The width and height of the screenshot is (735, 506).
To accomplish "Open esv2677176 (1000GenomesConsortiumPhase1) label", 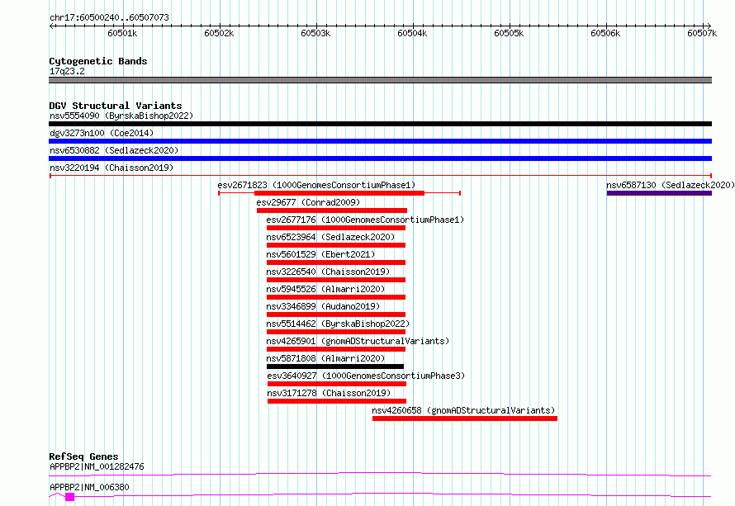I will [365, 220].
